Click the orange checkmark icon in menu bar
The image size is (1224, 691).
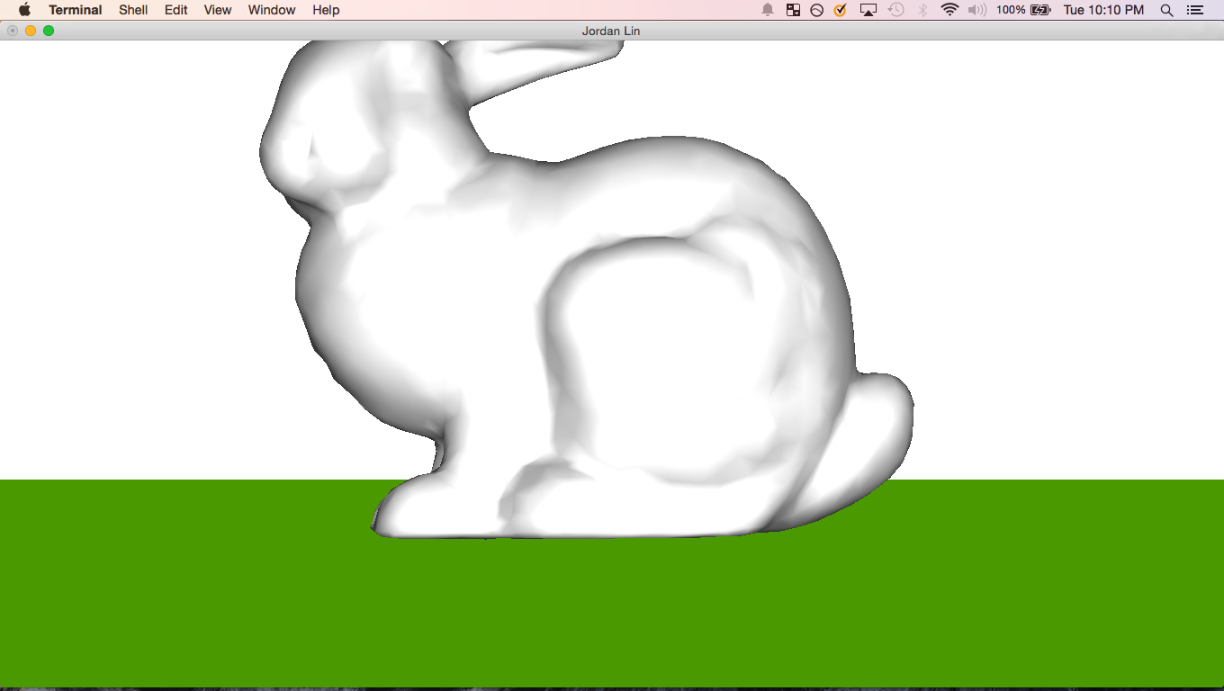click(x=841, y=10)
